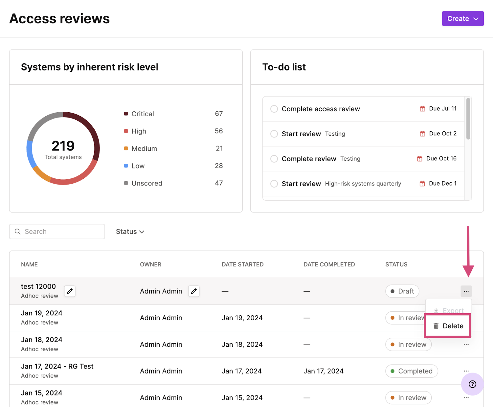This screenshot has width=493, height=407.
Task: Open the three-dot menu for test 12000 row
Action: click(466, 291)
